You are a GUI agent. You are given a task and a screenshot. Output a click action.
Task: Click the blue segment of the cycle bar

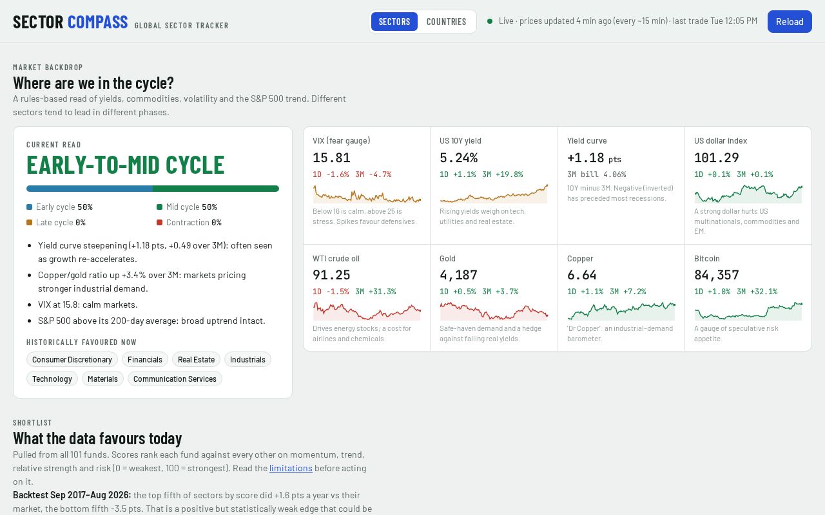click(x=90, y=189)
